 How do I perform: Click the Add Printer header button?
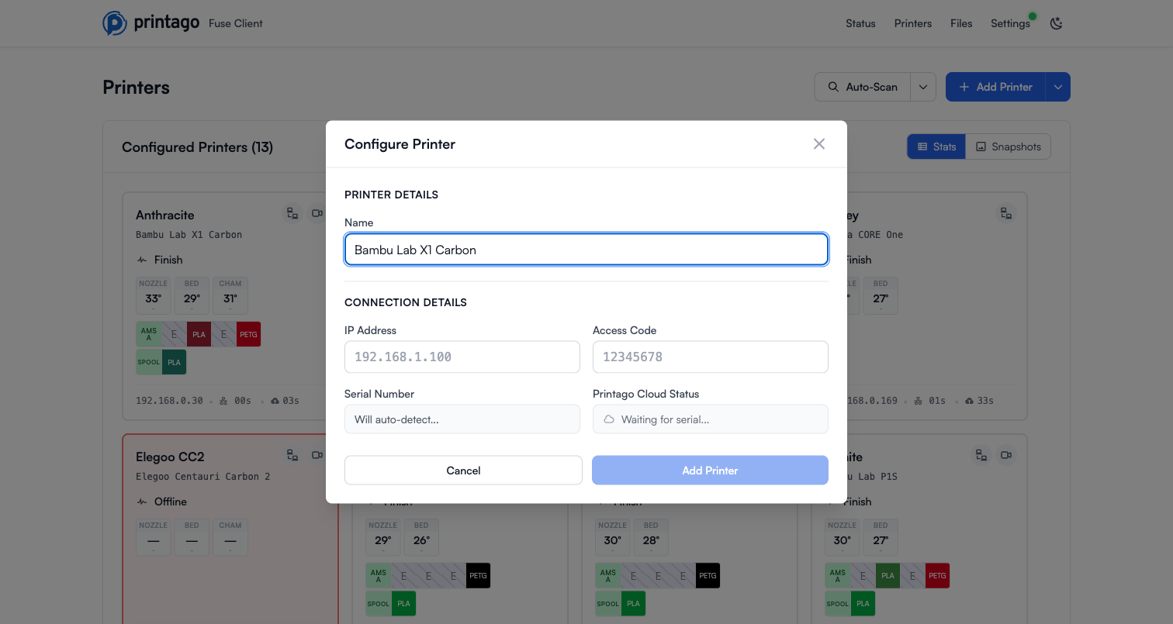pyautogui.click(x=995, y=87)
